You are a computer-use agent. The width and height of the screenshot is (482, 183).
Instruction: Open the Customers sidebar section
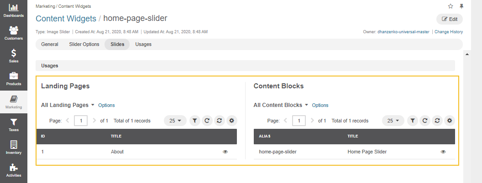(14, 33)
